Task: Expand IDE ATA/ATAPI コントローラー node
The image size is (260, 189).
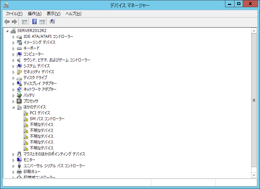Action: 14,37
